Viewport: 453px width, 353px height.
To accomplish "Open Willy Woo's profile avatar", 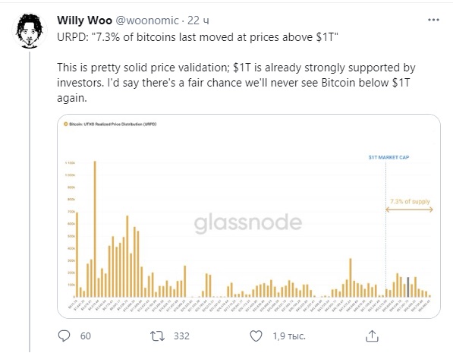I will [29, 30].
